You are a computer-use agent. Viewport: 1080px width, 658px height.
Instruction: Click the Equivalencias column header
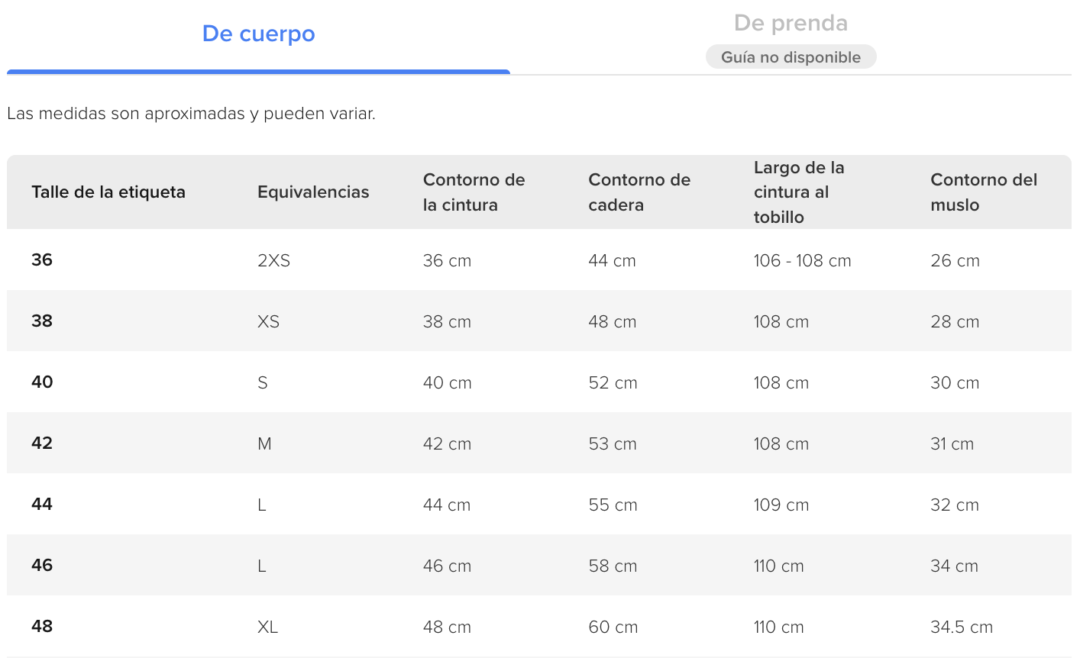313,192
